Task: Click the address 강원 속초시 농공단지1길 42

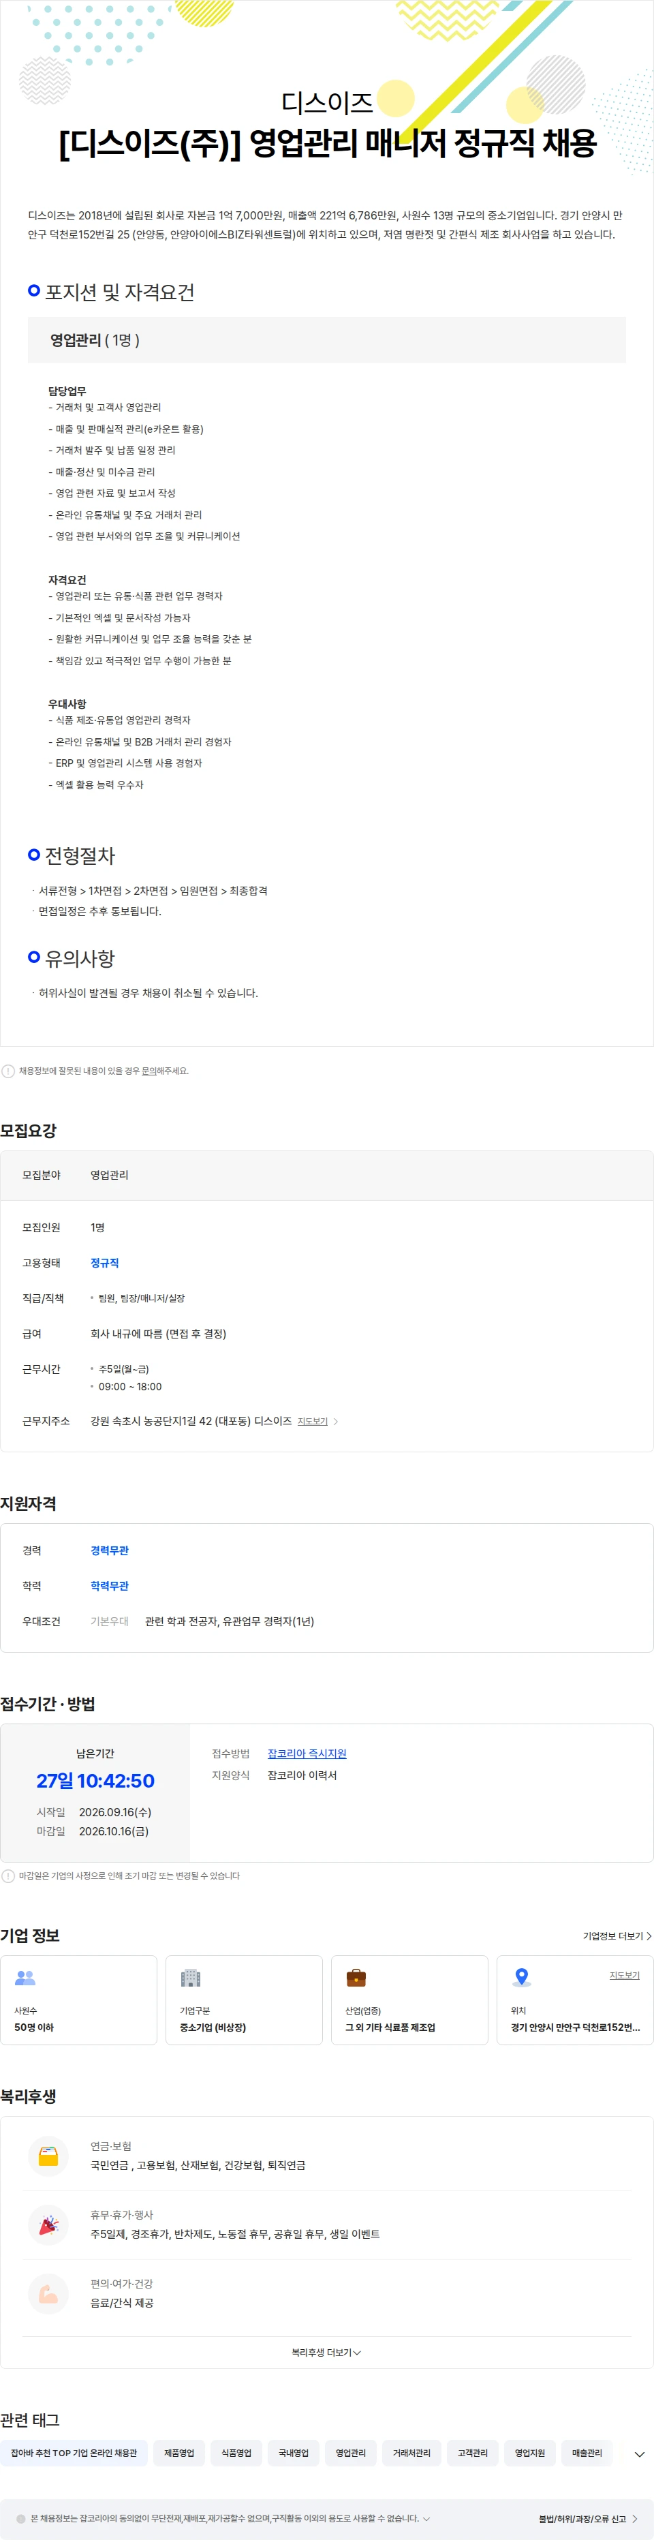Action: [191, 1421]
